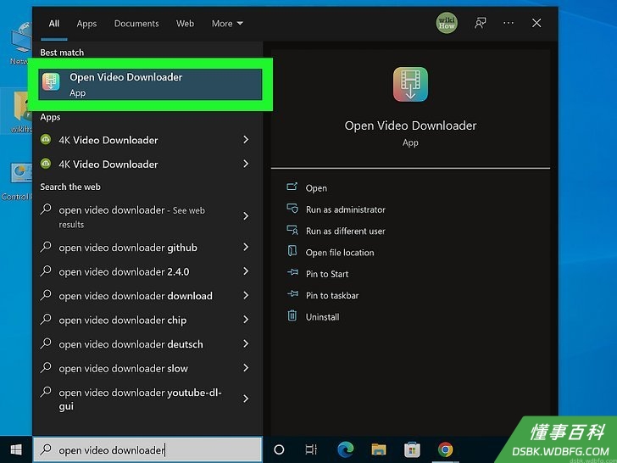Screen dimensions: 617x463
Task: Switch to the Web search tab
Action: tap(185, 24)
